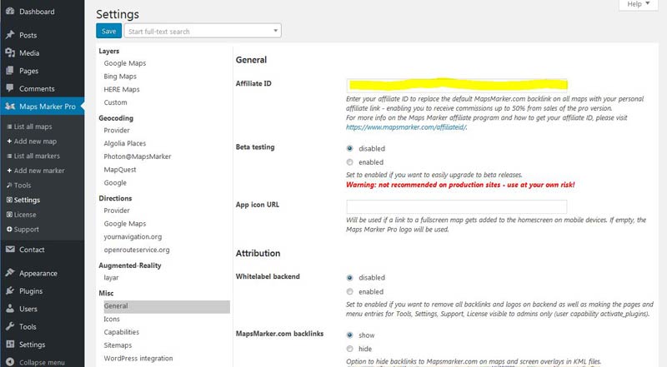Select hide MapsMarker.com backlinks radio
Screen dimensions: 667x367
point(349,349)
